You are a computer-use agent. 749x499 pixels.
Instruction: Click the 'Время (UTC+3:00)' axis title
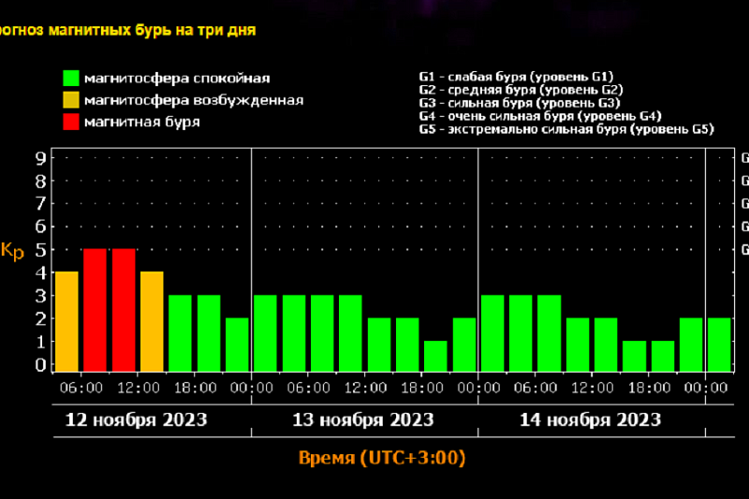(382, 459)
